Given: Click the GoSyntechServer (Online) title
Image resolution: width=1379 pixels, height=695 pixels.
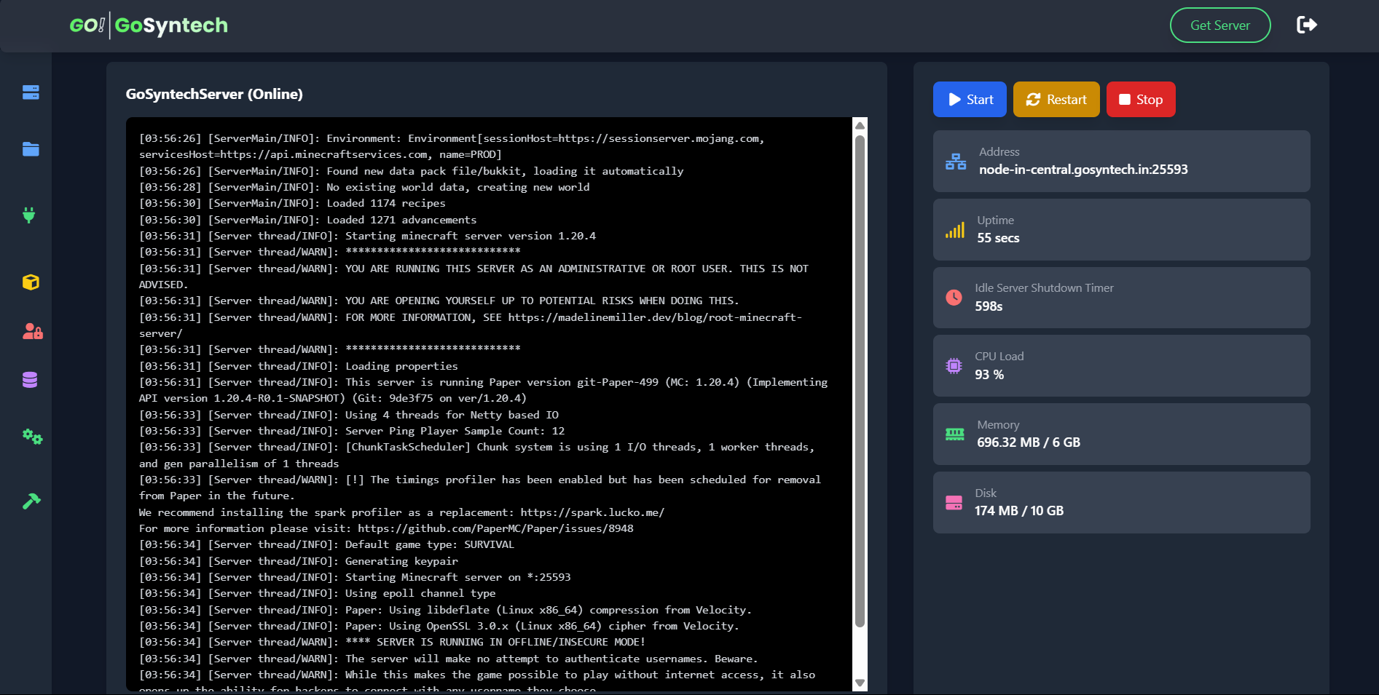Looking at the screenshot, I should pyautogui.click(x=214, y=94).
